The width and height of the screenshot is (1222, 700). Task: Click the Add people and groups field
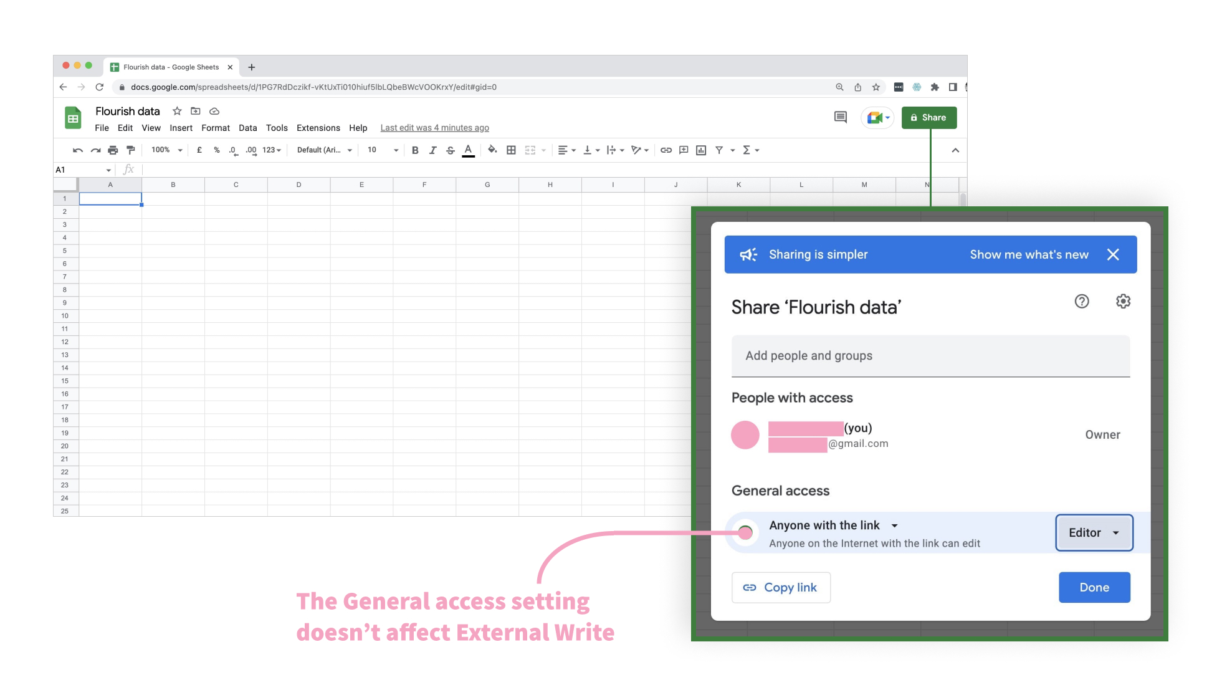(930, 356)
